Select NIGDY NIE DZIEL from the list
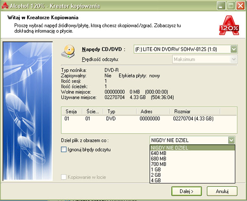Viewport: 247px width, 201px height. (192, 147)
